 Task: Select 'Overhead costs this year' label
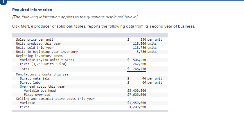[42, 86]
